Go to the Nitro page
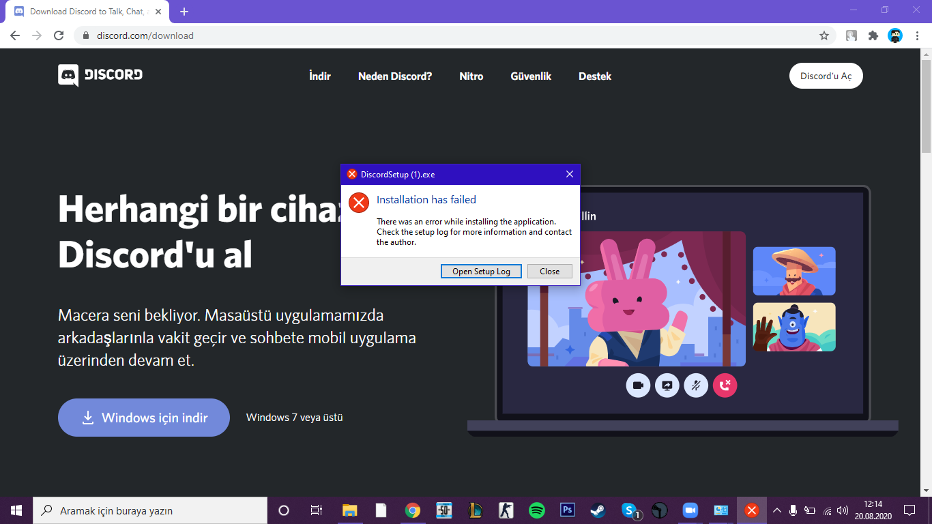Image resolution: width=932 pixels, height=524 pixels. point(471,76)
